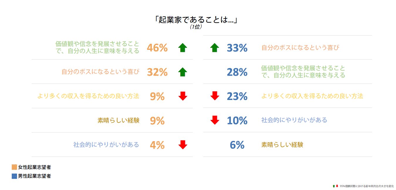
Task: Click the right-column 自分のボスになるという喜び label
Action: [300, 48]
